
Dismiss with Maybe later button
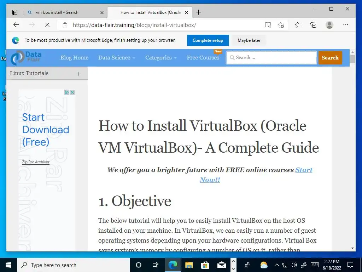pos(249,40)
